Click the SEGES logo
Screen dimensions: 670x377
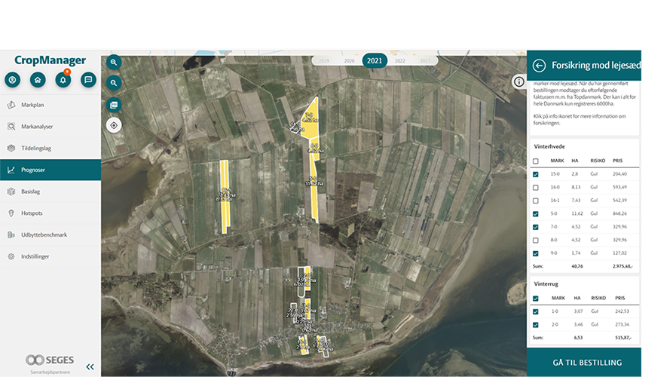(x=50, y=360)
